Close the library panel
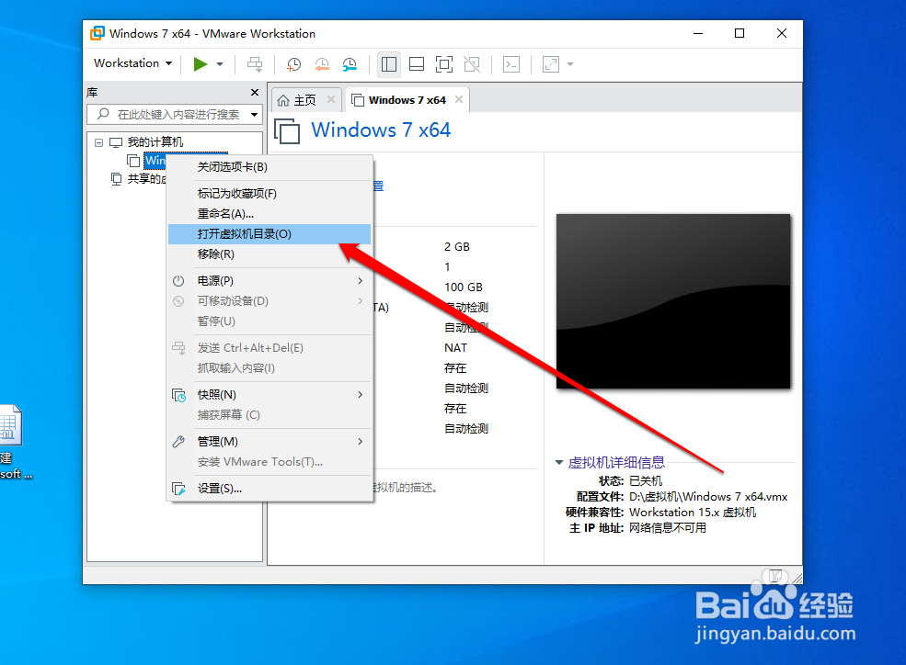 [x=255, y=92]
